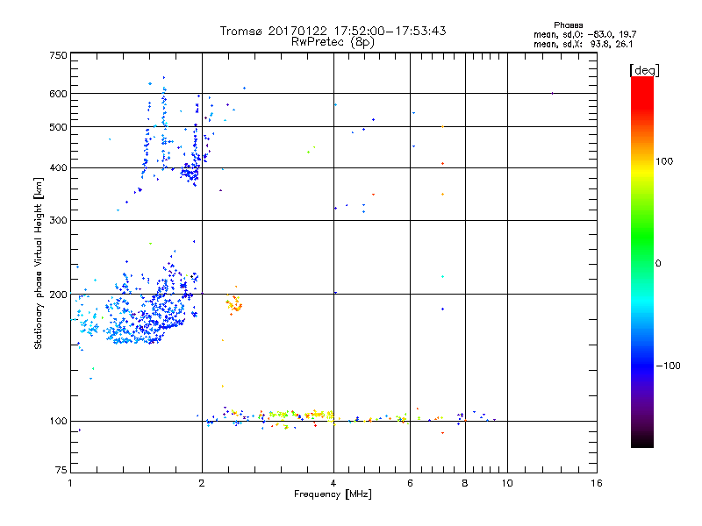
Task: Click the orange echo cluster near 2.4 MHz
Action: point(233,302)
